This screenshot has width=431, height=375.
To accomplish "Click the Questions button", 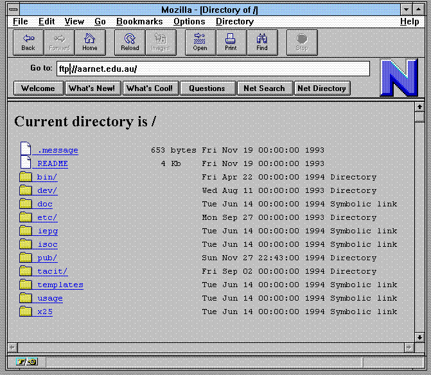I will click(x=208, y=88).
